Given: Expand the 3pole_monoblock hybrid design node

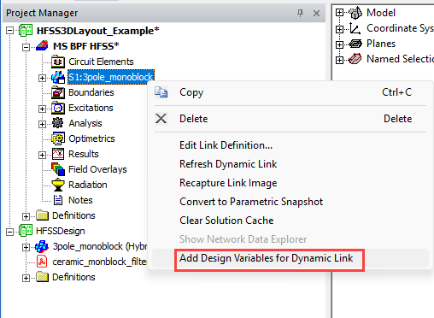Looking at the screenshot, I should click(x=26, y=247).
